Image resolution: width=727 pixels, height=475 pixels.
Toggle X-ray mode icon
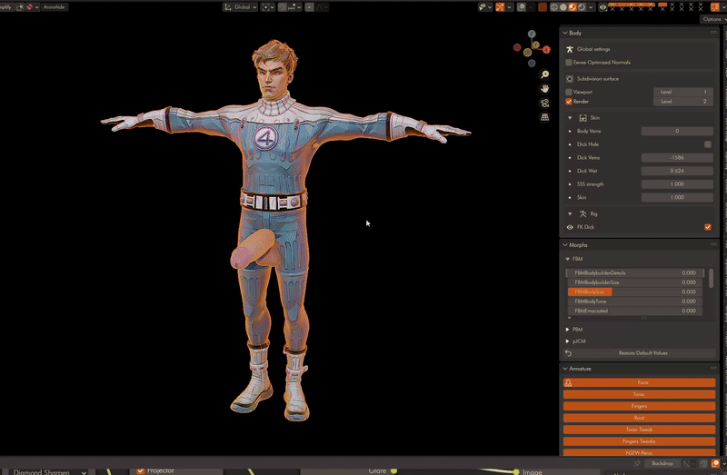[542, 7]
